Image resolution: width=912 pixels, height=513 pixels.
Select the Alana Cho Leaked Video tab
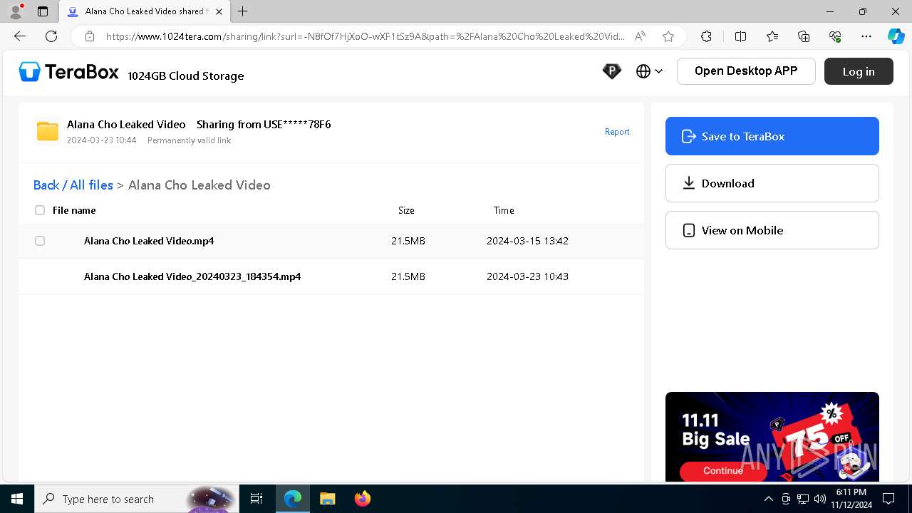tap(145, 11)
